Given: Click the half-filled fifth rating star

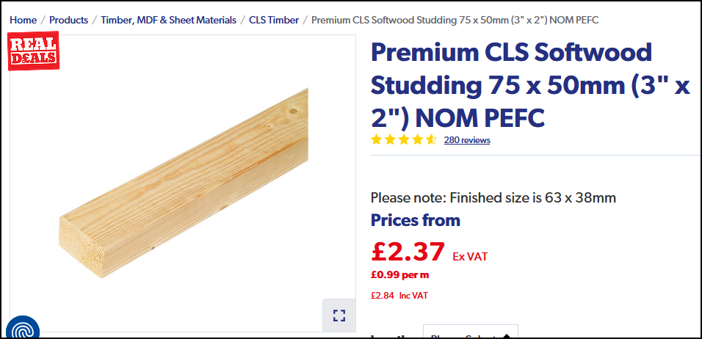Looking at the screenshot, I should (x=431, y=140).
